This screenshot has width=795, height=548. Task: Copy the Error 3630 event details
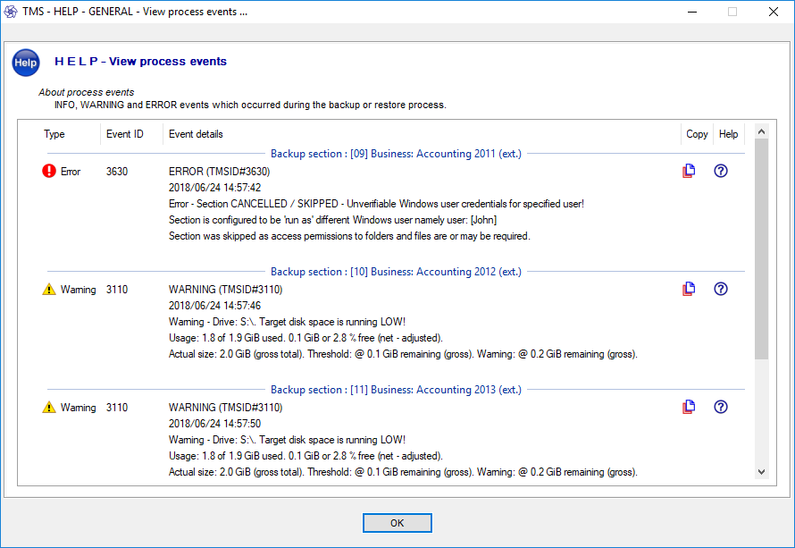689,171
